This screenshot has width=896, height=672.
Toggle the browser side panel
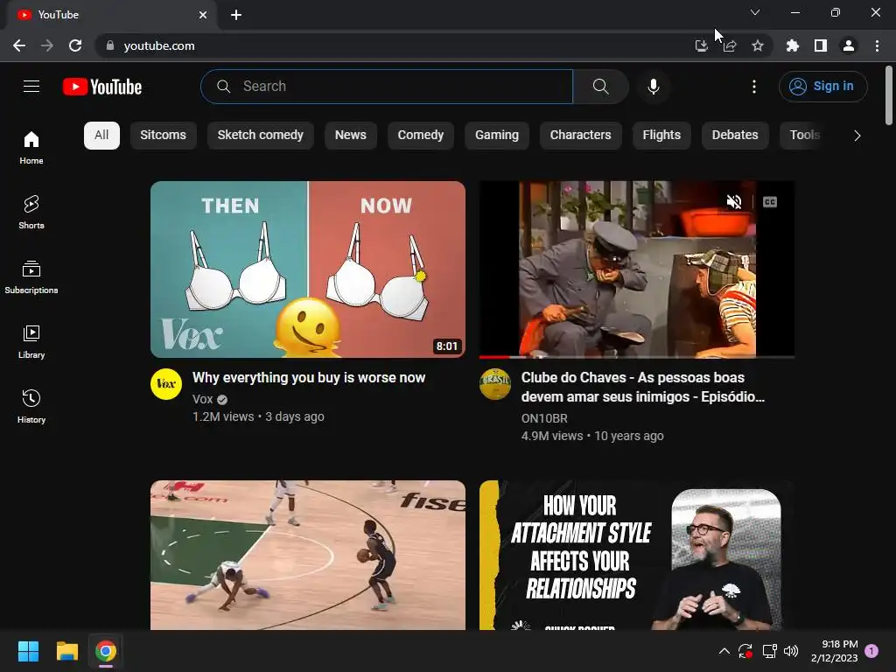coord(821,45)
